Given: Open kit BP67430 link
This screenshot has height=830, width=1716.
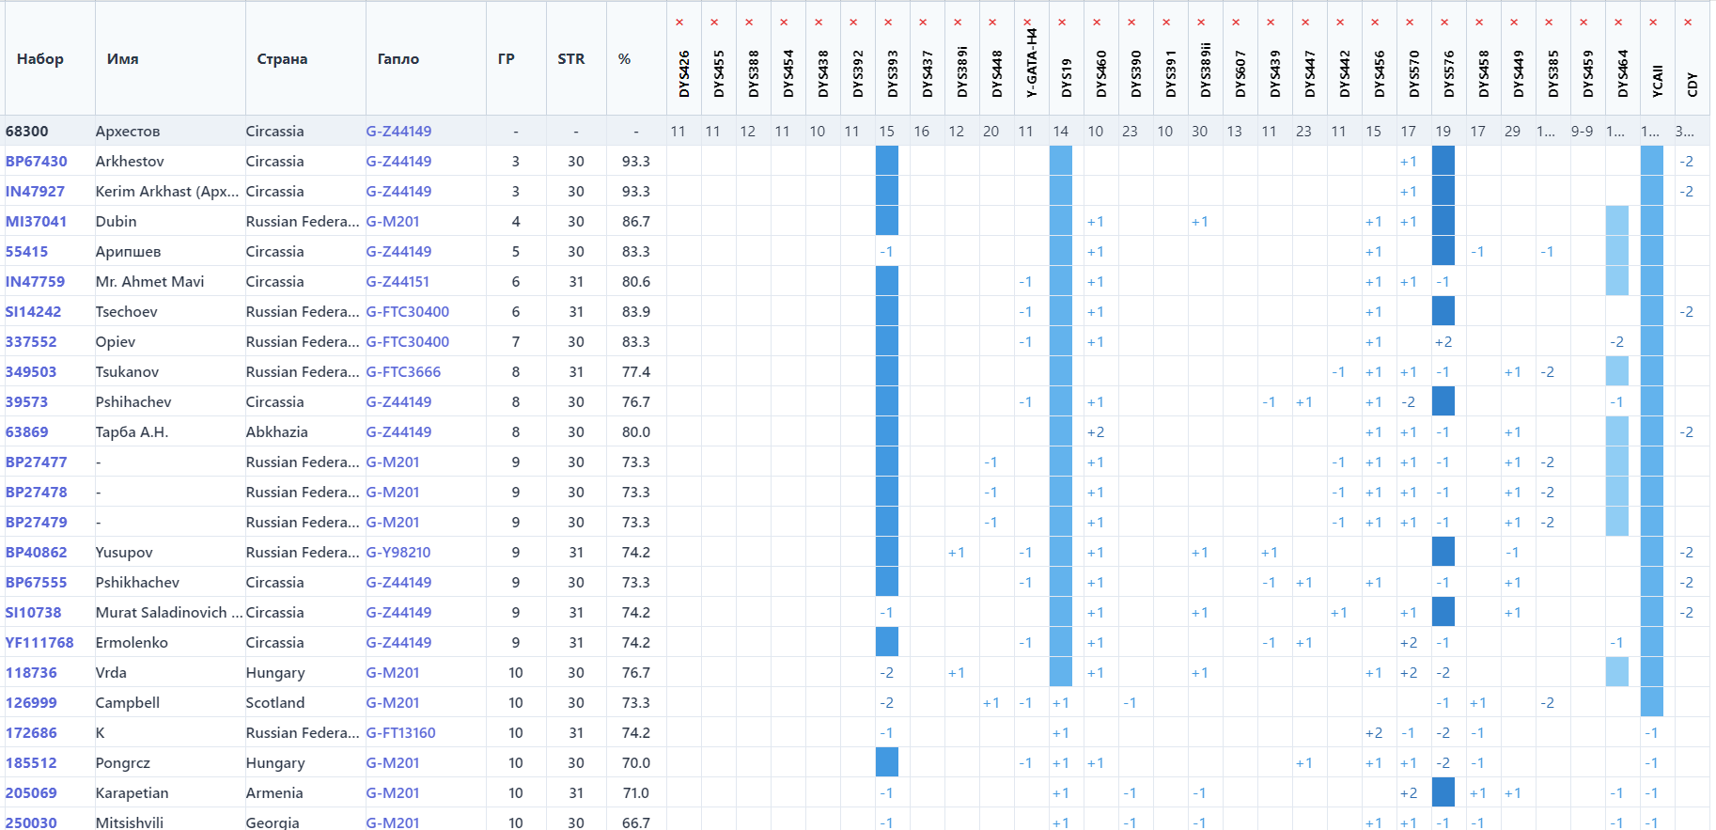Looking at the screenshot, I should click(37, 162).
